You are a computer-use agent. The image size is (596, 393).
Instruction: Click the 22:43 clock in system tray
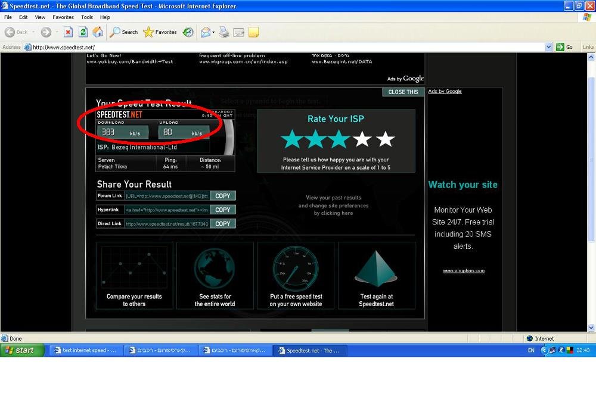tap(583, 351)
